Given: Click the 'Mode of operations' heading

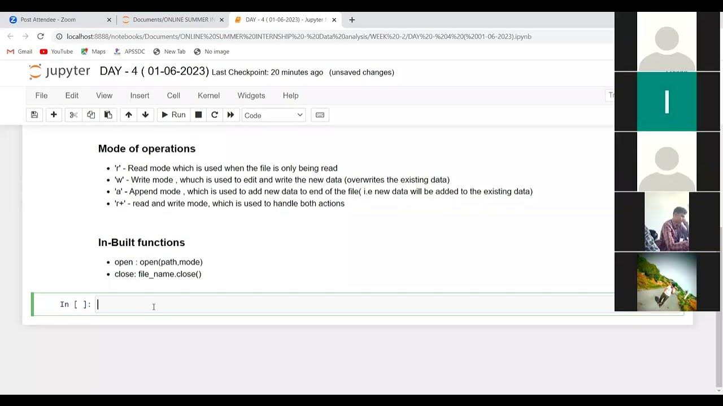Looking at the screenshot, I should coord(147,149).
